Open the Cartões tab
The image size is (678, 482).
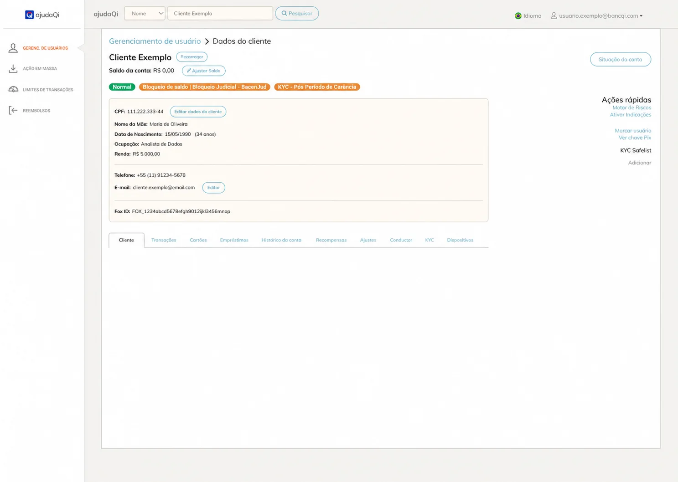[x=198, y=240]
